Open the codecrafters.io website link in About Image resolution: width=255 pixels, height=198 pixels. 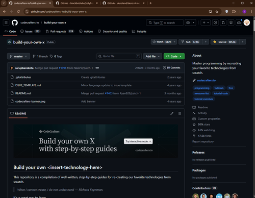coord(206,80)
